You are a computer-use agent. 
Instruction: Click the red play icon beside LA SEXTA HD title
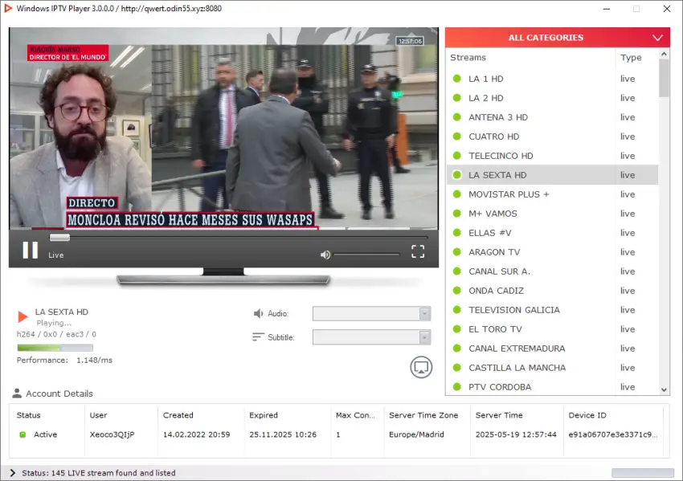point(22,316)
